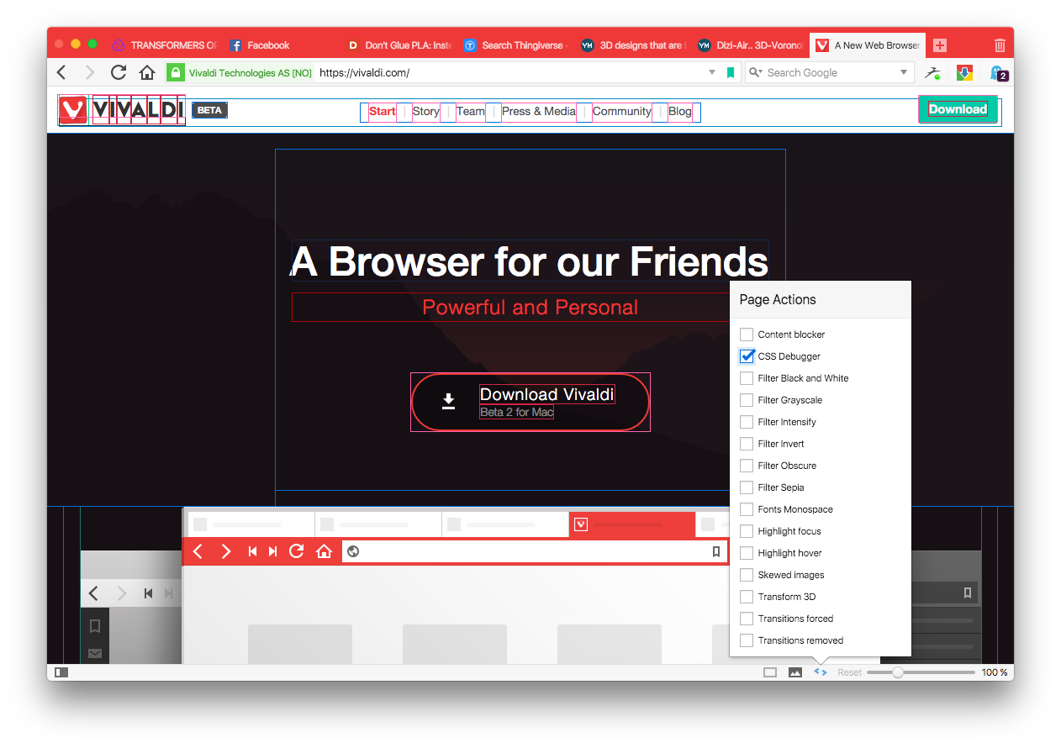1061x748 pixels.
Task: Tick the Fonts Monospace checkbox
Action: (747, 509)
